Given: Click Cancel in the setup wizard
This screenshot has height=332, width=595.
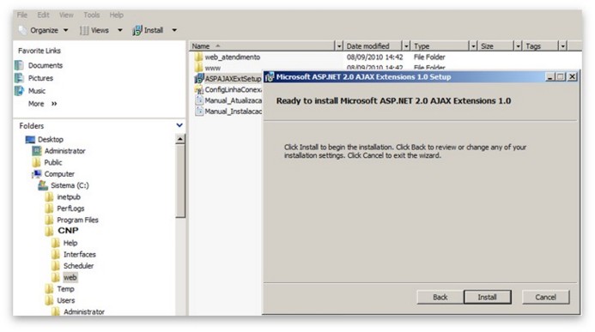Looking at the screenshot, I should [546, 297].
